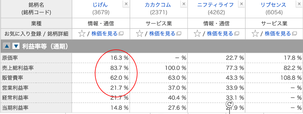Open the リブセンス stock name link
Image resolution: width=303 pixels, height=114 pixels.
pyautogui.click(x=273, y=5)
